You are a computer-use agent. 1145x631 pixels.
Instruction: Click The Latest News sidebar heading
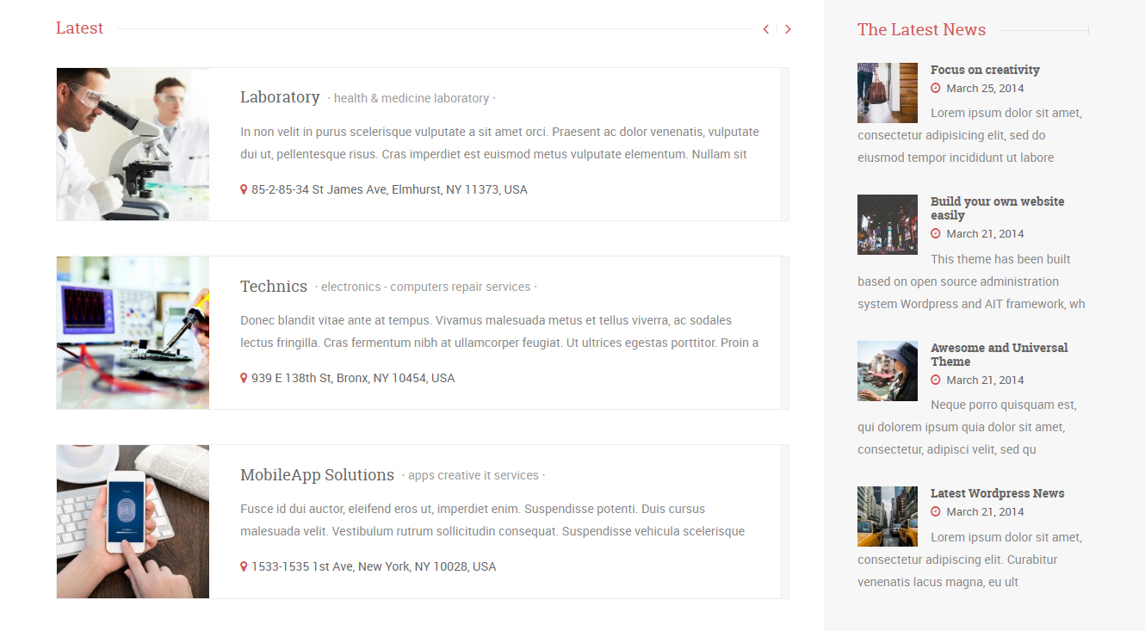pyautogui.click(x=921, y=29)
